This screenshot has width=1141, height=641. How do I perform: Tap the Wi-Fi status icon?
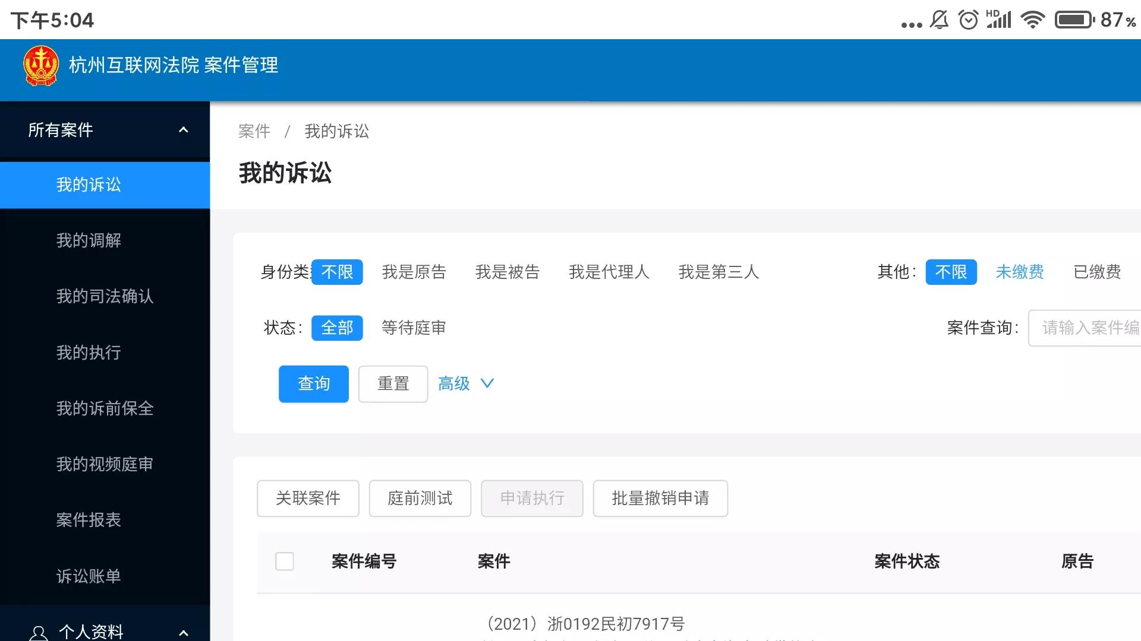[x=1033, y=20]
